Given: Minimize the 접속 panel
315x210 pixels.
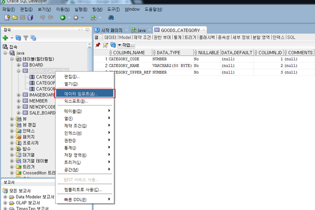Looking at the screenshot, I should [88, 30].
